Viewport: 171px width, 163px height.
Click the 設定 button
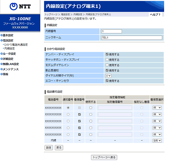coord(49,148)
